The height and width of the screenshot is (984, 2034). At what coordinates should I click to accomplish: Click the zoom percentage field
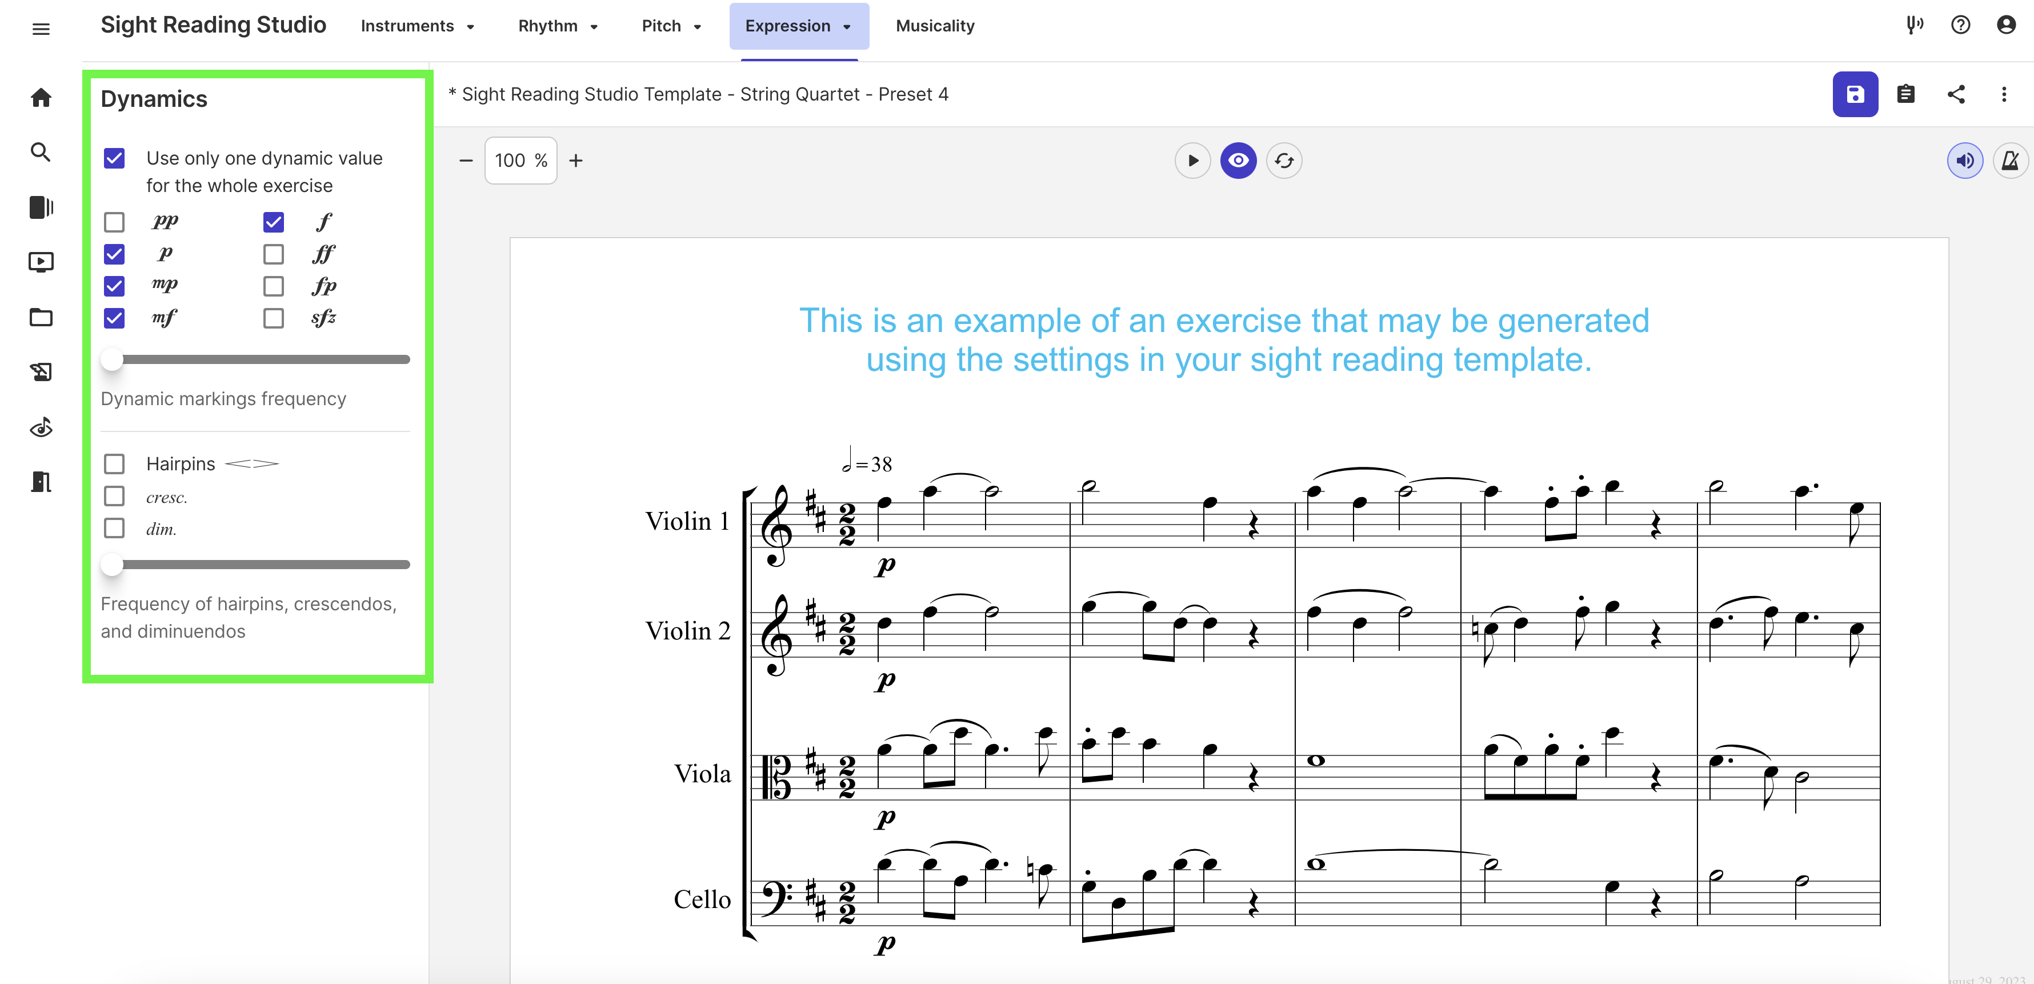(521, 161)
